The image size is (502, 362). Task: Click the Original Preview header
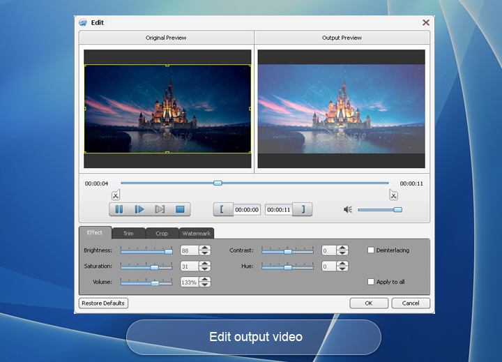(166, 38)
